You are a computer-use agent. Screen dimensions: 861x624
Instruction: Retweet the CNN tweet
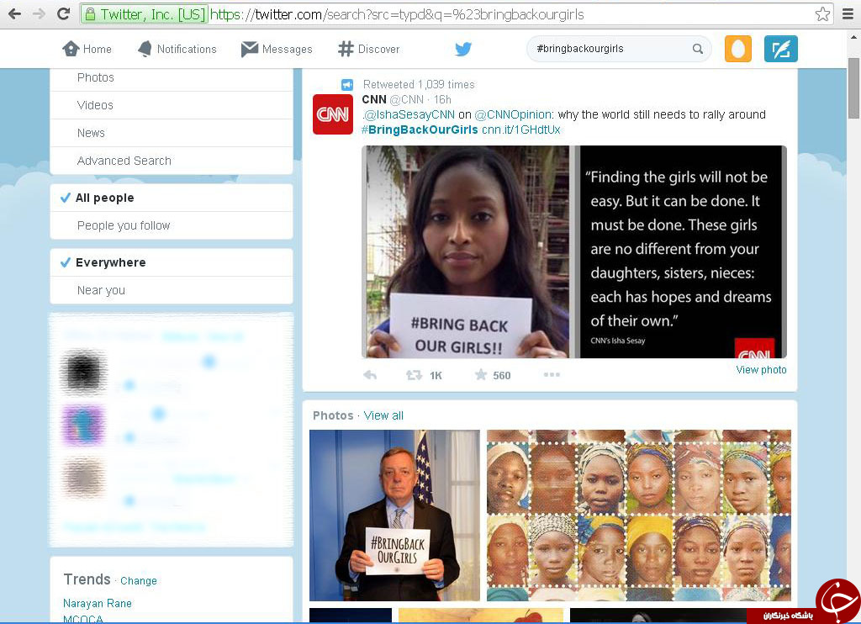(414, 375)
